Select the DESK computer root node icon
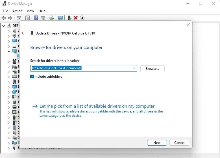Screen dimensions: 220x158 9,26
